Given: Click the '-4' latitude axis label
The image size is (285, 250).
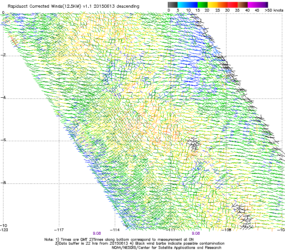Looking at the screenshot, I should [3, 97].
